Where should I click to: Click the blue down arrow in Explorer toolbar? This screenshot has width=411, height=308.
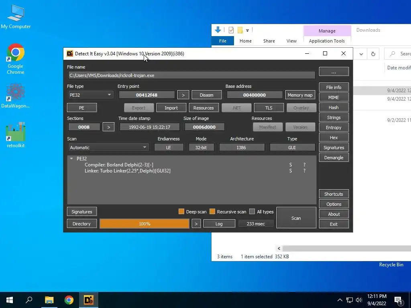click(218, 30)
